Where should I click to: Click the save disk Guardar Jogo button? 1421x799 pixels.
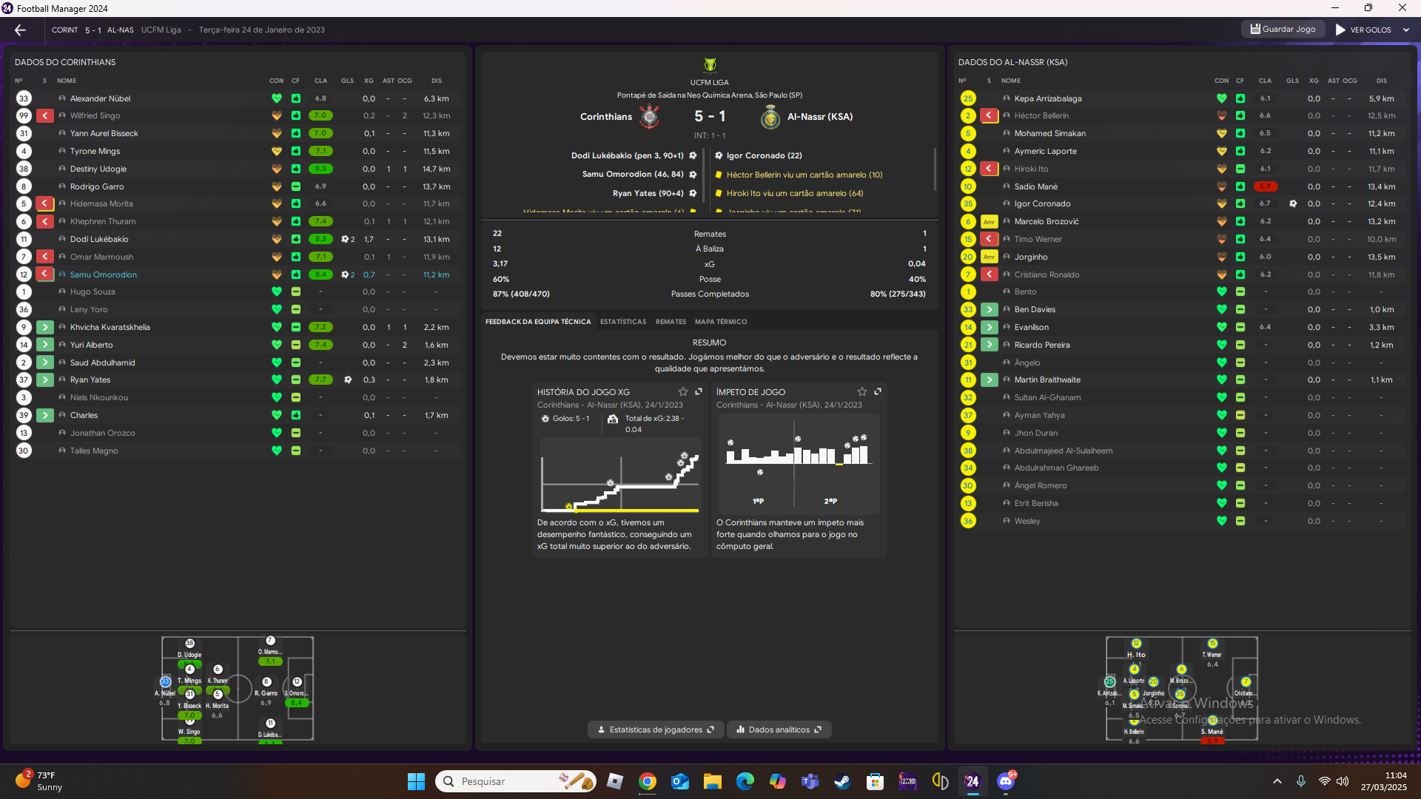click(1283, 29)
